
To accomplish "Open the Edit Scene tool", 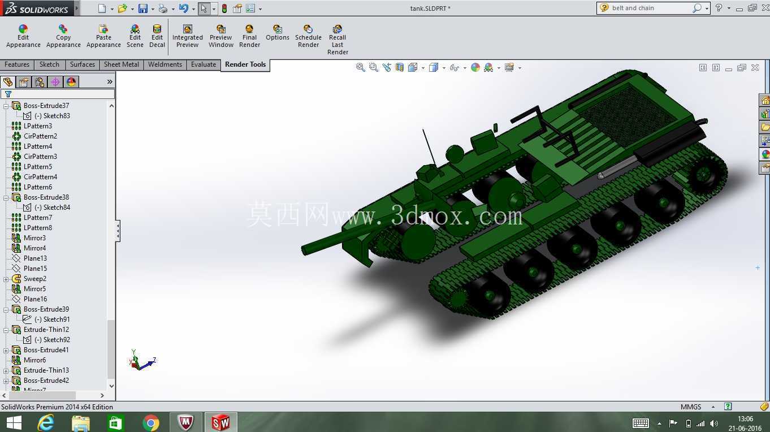I will pyautogui.click(x=135, y=37).
